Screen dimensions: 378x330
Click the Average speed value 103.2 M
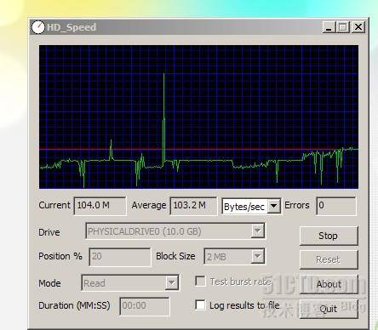(193, 206)
